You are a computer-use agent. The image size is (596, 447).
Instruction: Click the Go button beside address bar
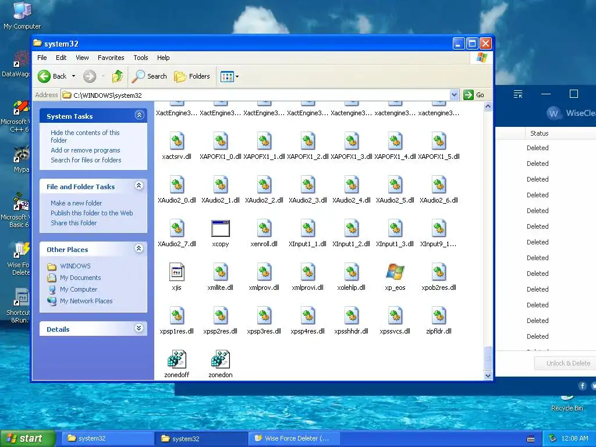474,95
